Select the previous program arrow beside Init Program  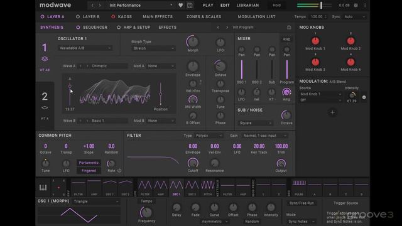[x=218, y=27]
